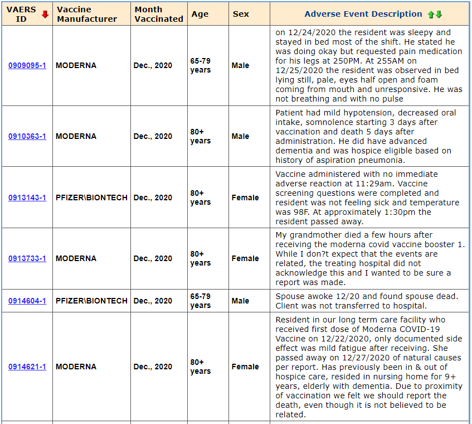Click Male in row 0910363-1
The height and width of the screenshot is (424, 472).
pyautogui.click(x=240, y=136)
